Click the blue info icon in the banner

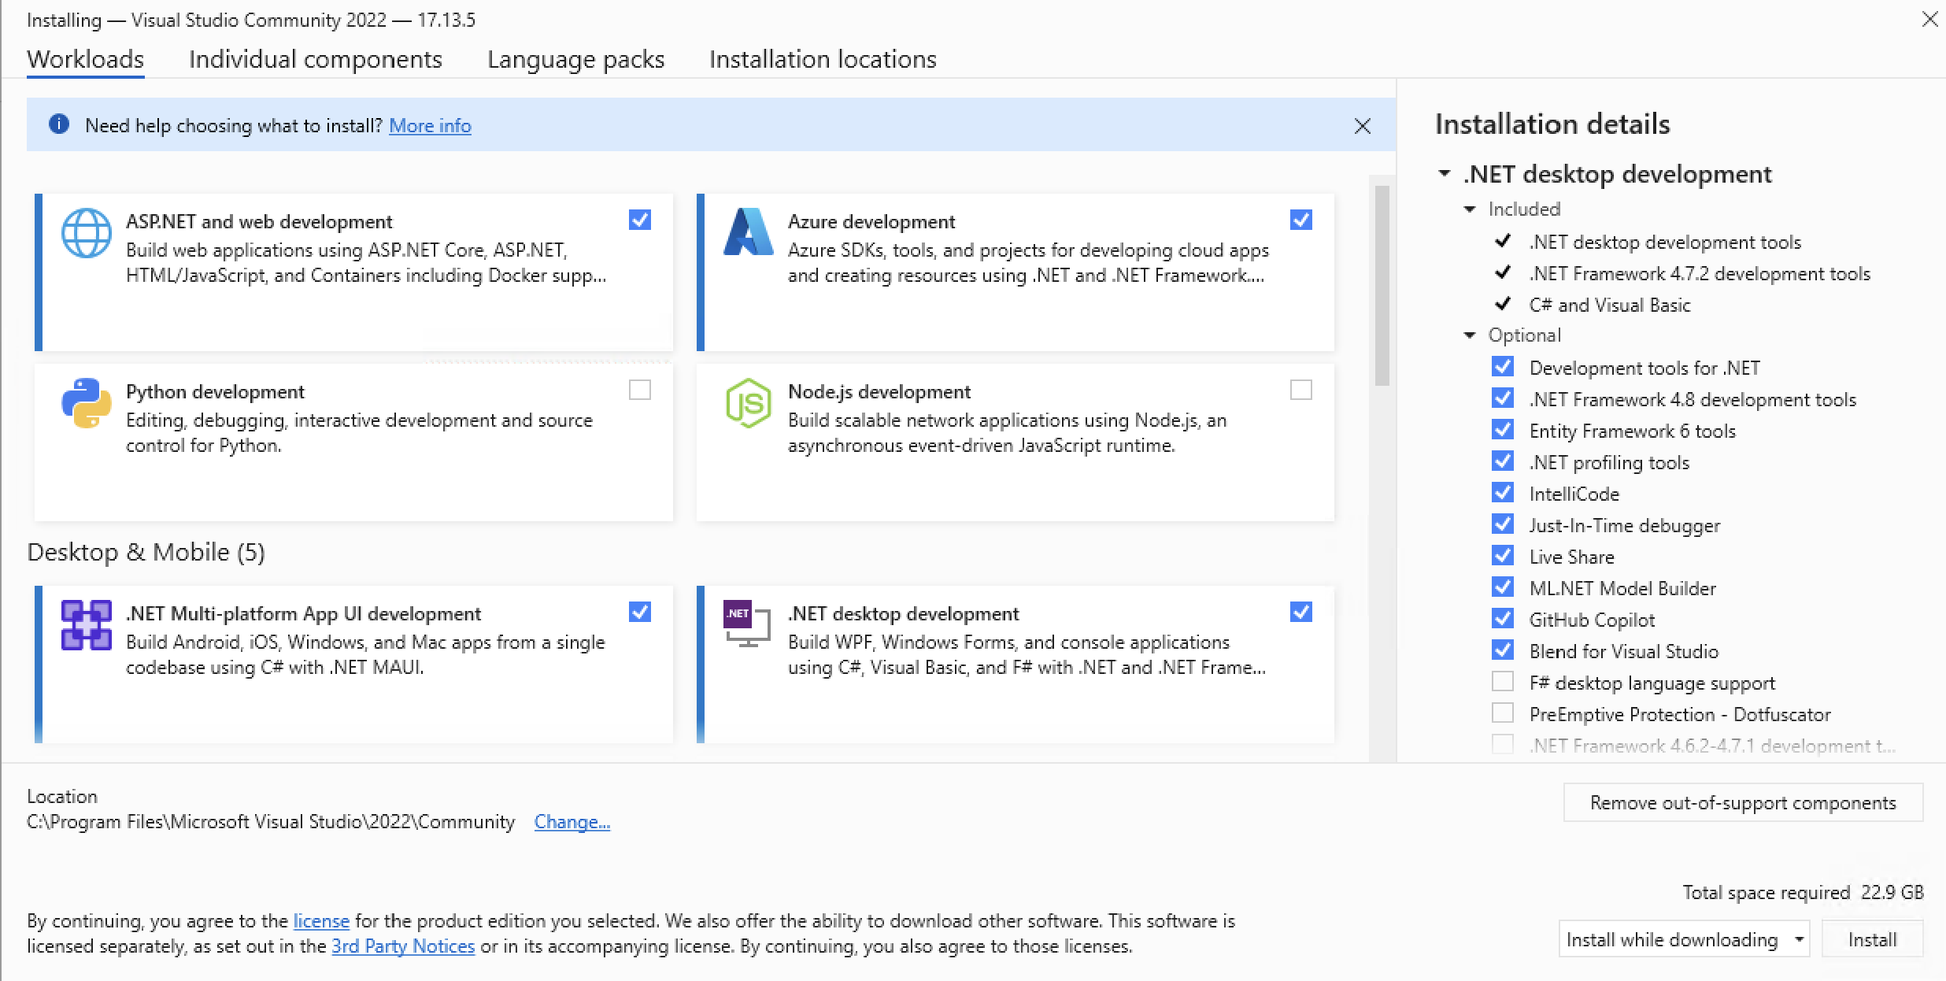click(x=59, y=124)
